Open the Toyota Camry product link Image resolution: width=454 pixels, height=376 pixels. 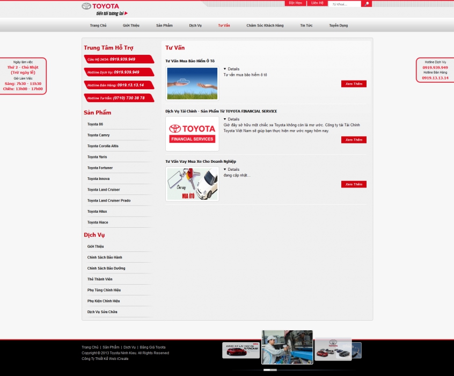tap(98, 135)
